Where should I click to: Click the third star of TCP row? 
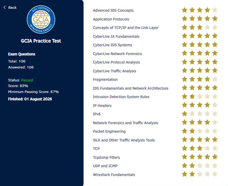[x=200, y=148]
